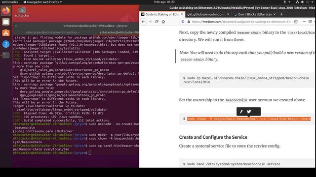Save the page to Pocket
Screen dimensions: 316x177
click(x=311, y=22)
